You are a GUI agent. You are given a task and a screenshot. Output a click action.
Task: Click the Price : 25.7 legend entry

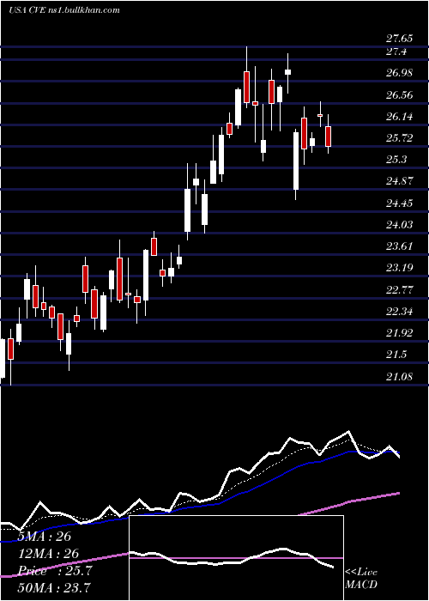55,571
